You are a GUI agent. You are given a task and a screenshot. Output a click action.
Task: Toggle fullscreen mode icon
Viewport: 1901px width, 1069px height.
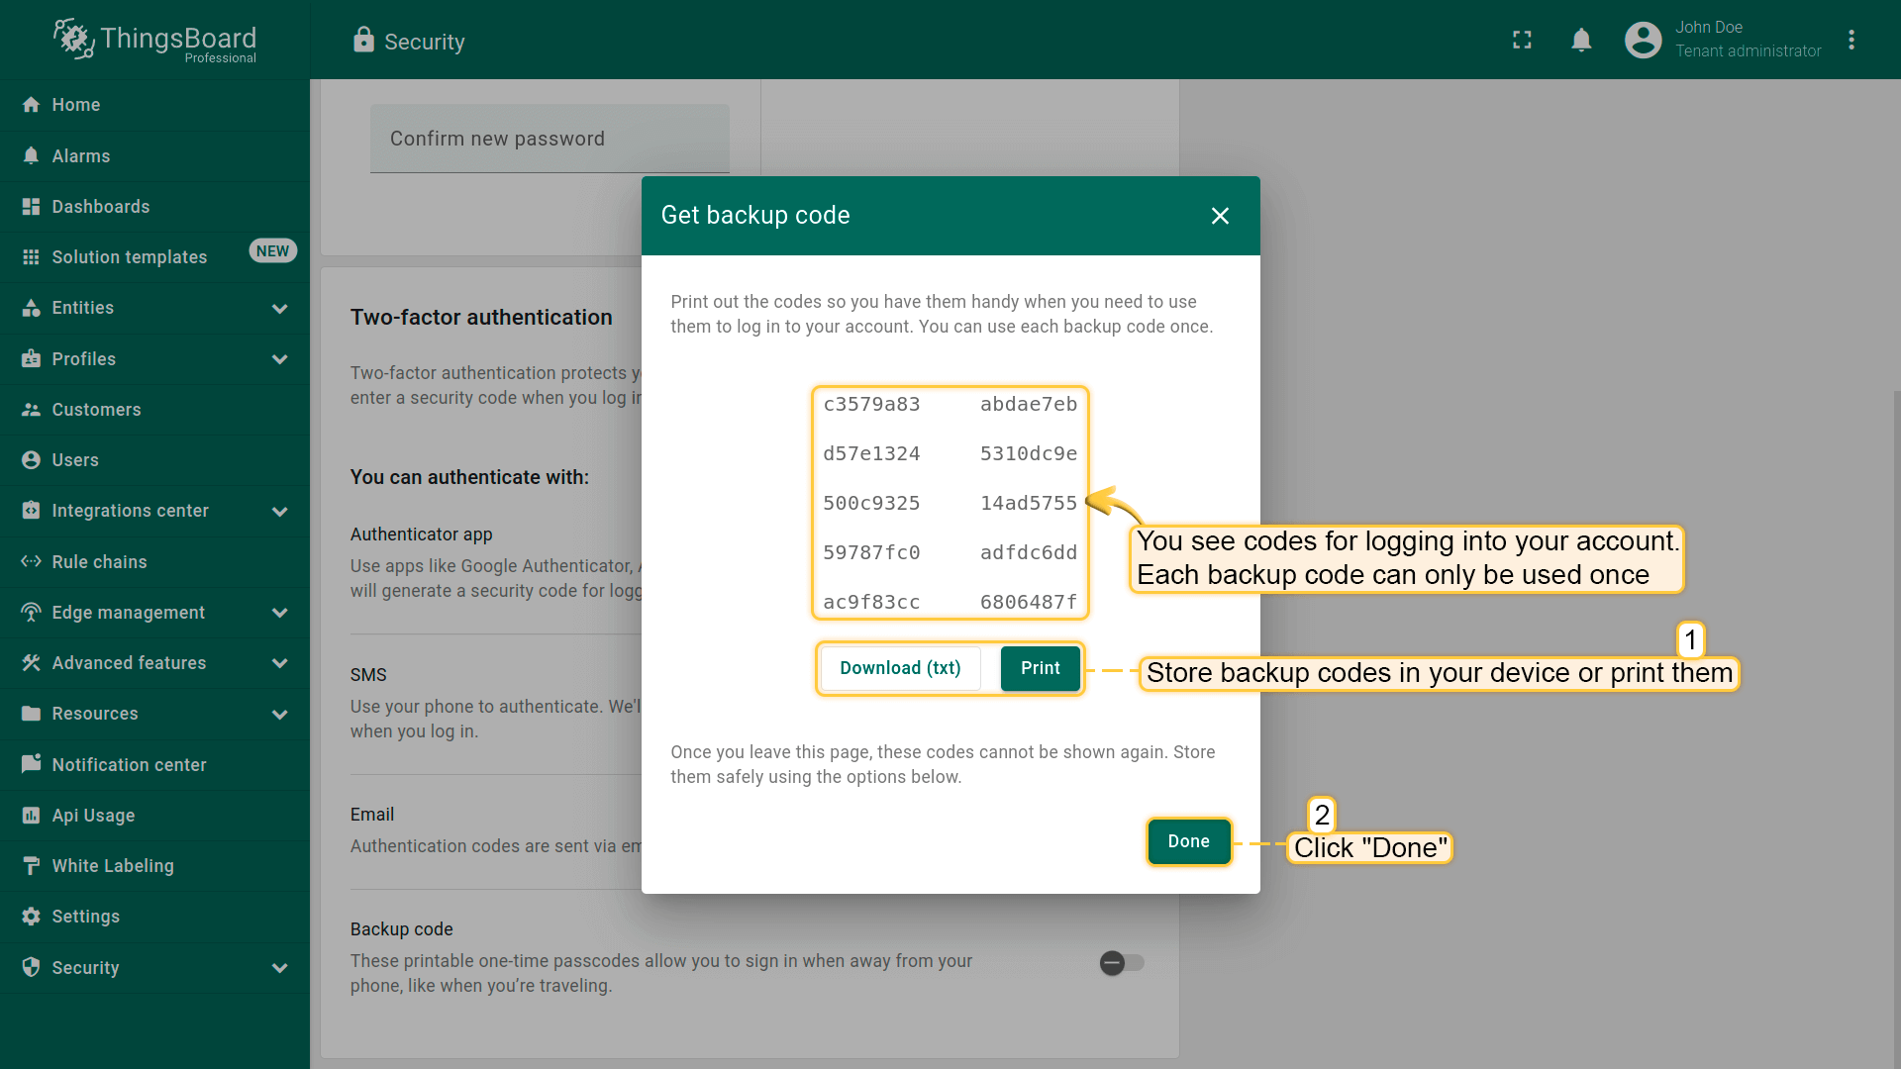1522,40
